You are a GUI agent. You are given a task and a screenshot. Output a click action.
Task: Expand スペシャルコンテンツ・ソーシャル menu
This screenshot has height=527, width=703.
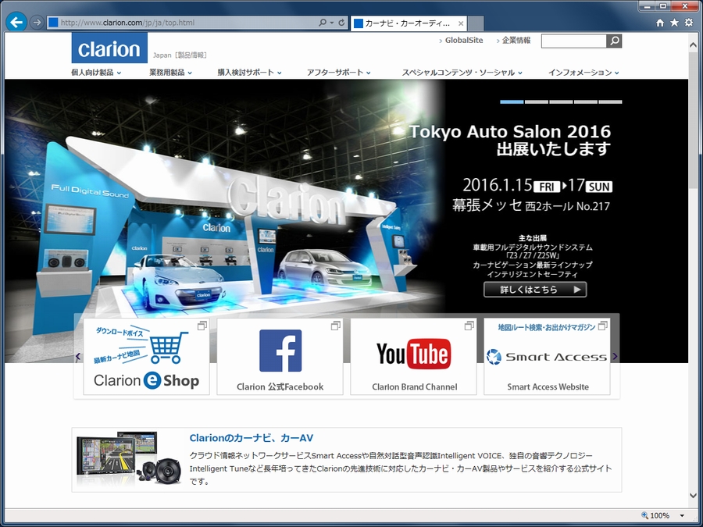[462, 73]
